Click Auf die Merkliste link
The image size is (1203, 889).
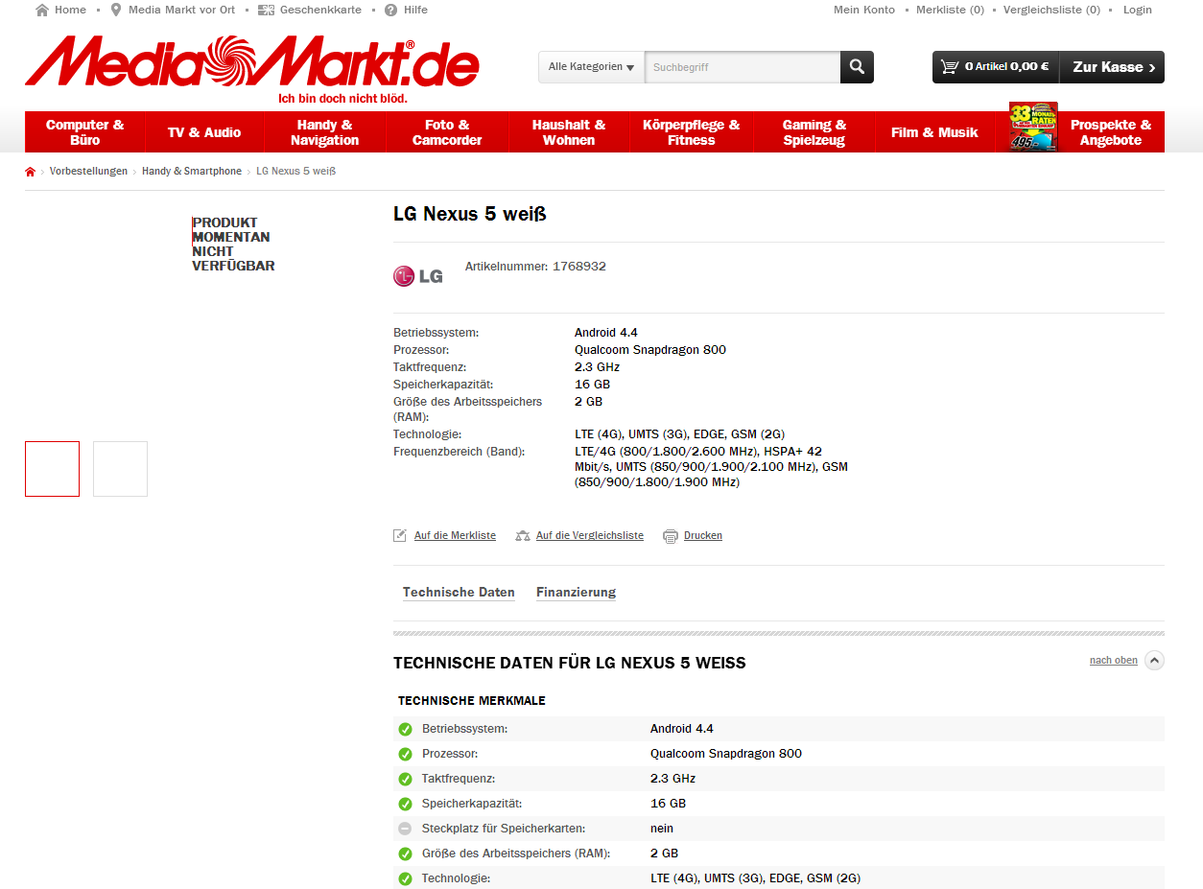(x=455, y=536)
